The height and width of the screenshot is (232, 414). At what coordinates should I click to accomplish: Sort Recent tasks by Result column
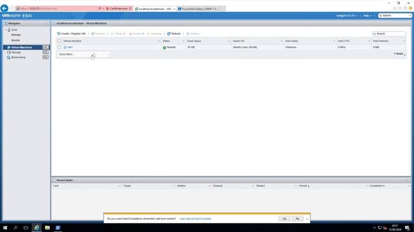click(304, 186)
